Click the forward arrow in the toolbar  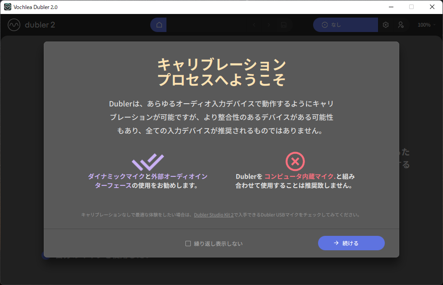(x=269, y=25)
